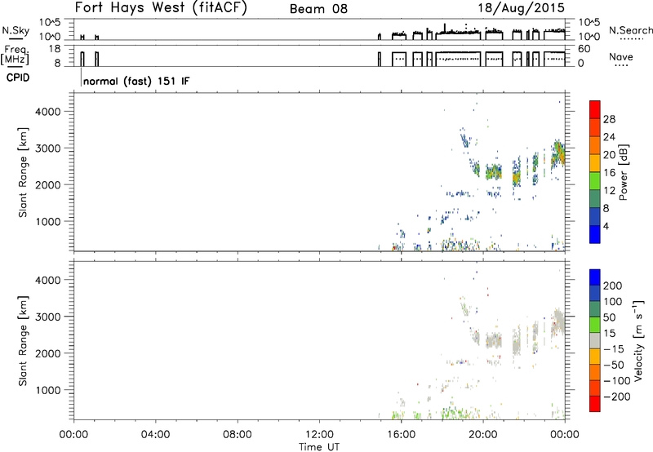653x452 pixels.
Task: Click the '08:00' time tick label
Action: tap(238, 435)
